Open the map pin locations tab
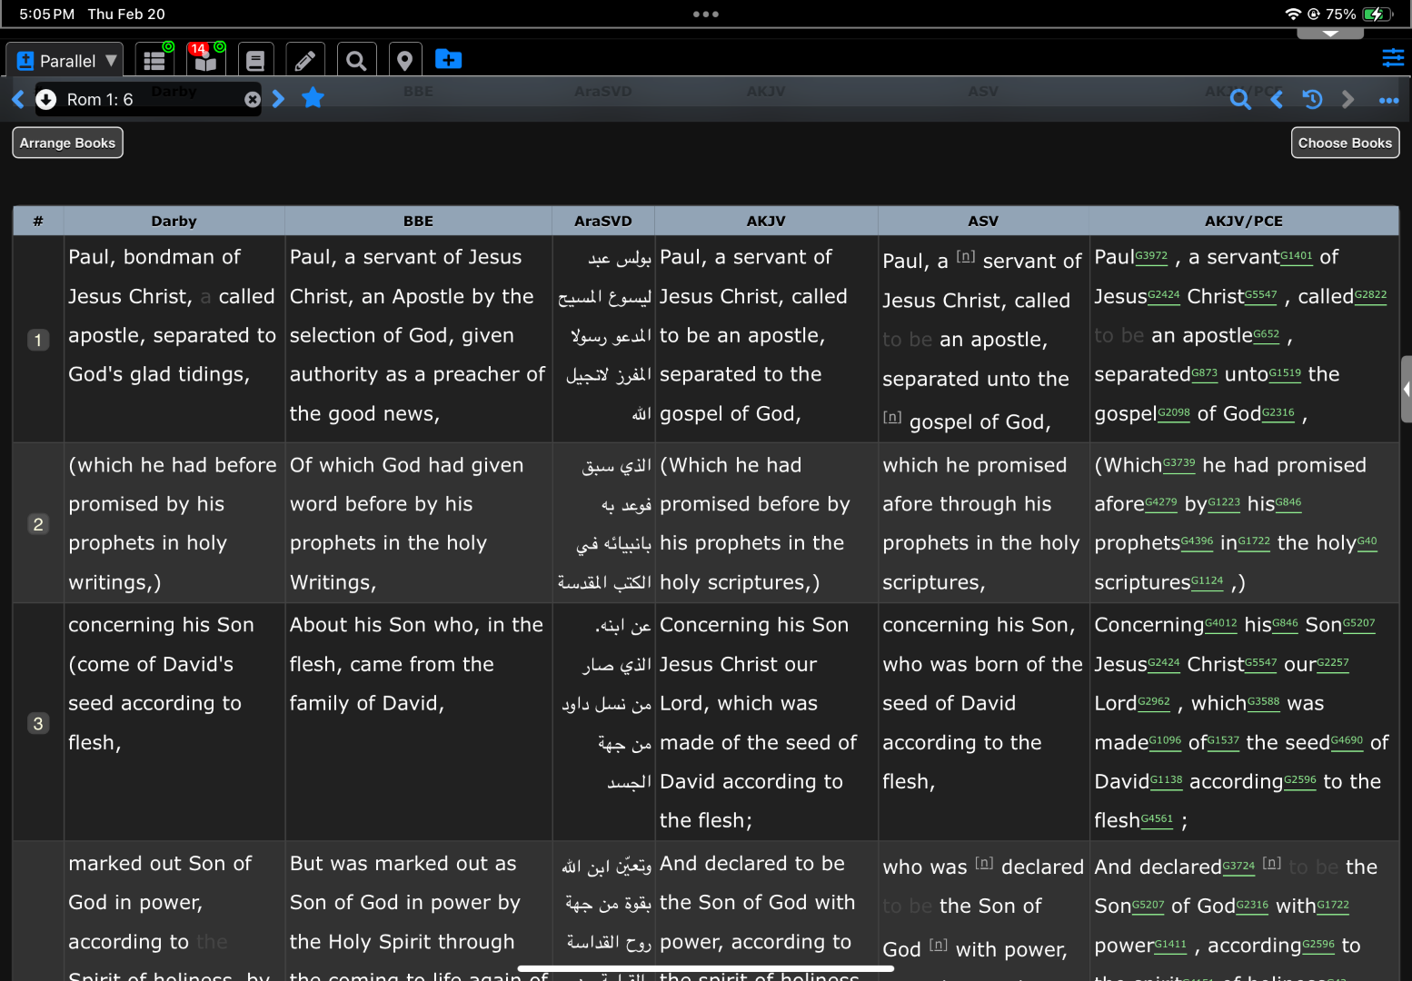1412x981 pixels. point(405,61)
